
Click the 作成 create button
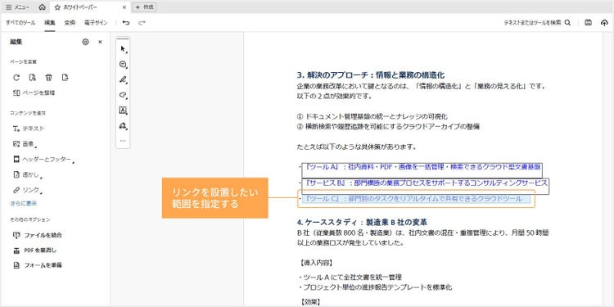(144, 7)
